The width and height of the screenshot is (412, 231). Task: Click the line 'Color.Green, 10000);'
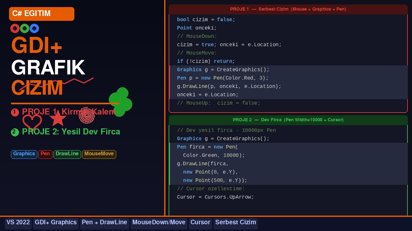pyautogui.click(x=214, y=155)
